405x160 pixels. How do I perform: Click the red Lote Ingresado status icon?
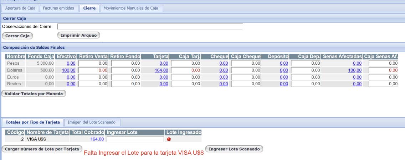pyautogui.click(x=169, y=139)
